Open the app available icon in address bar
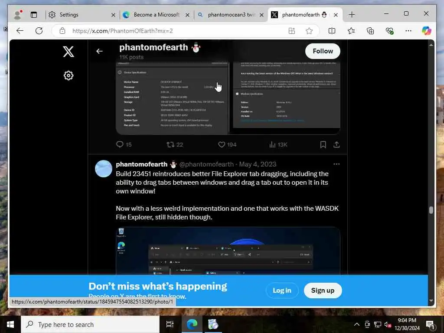Screen dimensions: 444x333 click(292, 31)
